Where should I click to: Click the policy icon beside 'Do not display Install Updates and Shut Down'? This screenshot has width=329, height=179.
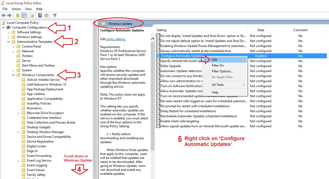point(158,36)
